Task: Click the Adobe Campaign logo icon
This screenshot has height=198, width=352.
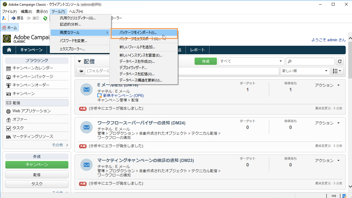Action: pos(7,39)
